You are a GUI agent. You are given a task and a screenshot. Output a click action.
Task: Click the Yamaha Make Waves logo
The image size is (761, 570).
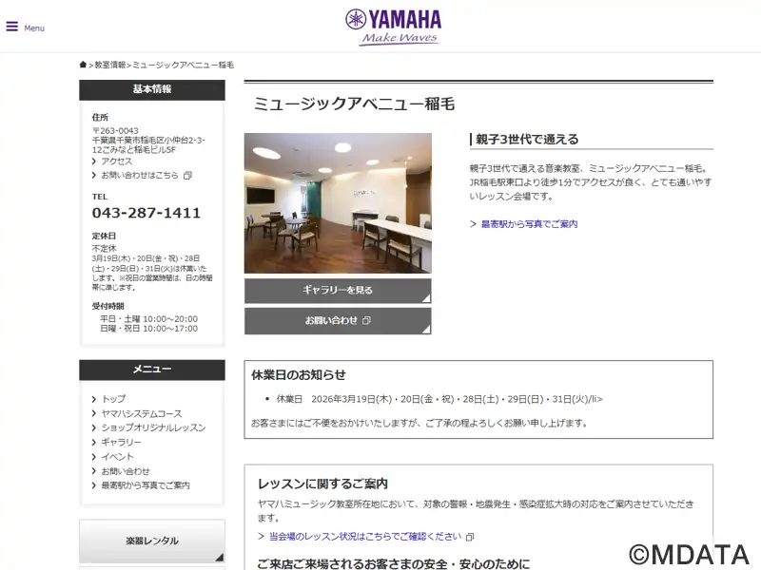pyautogui.click(x=394, y=28)
